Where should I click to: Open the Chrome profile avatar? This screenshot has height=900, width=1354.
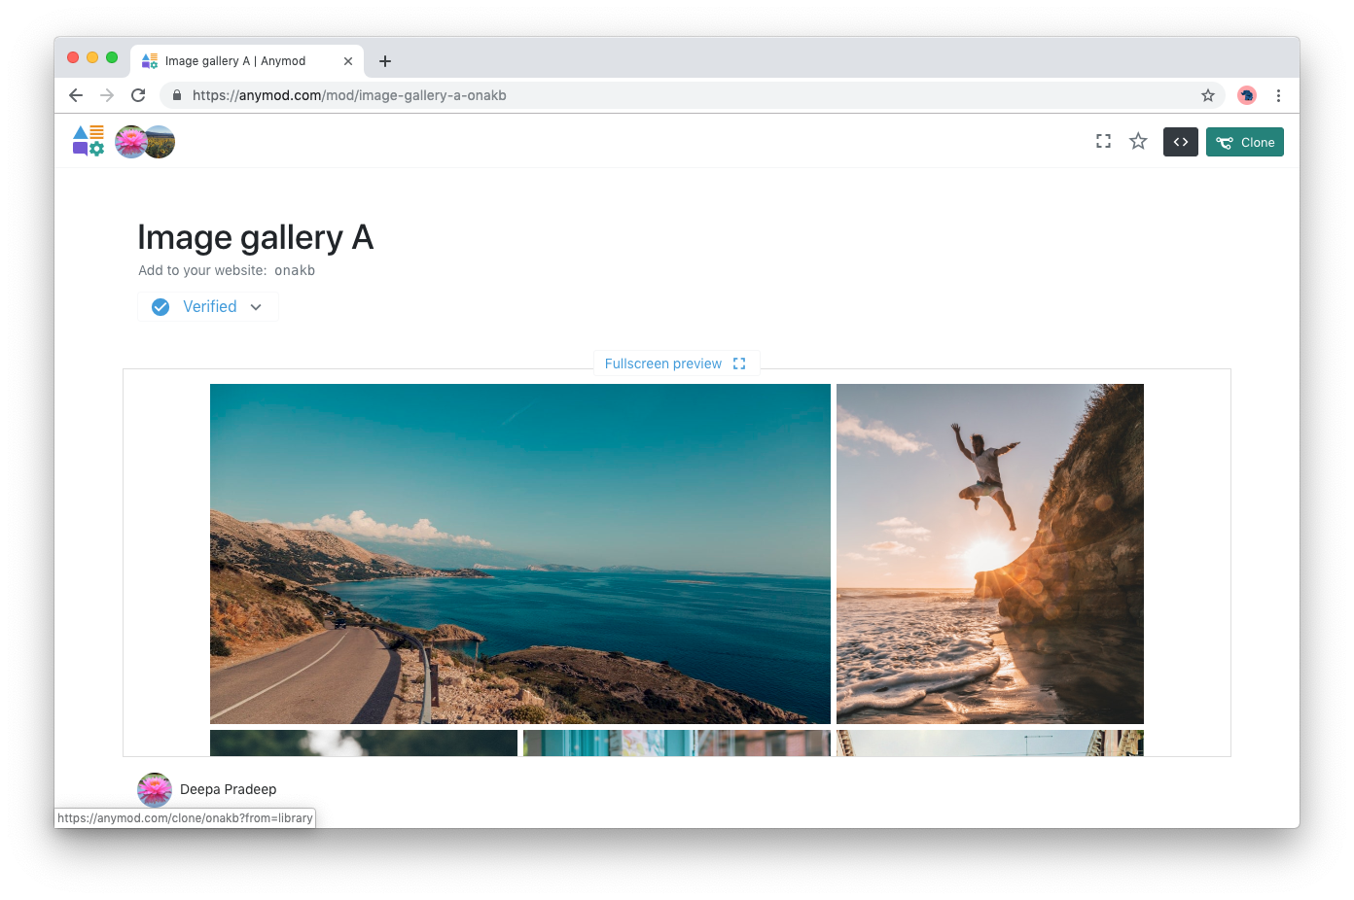(x=1247, y=95)
